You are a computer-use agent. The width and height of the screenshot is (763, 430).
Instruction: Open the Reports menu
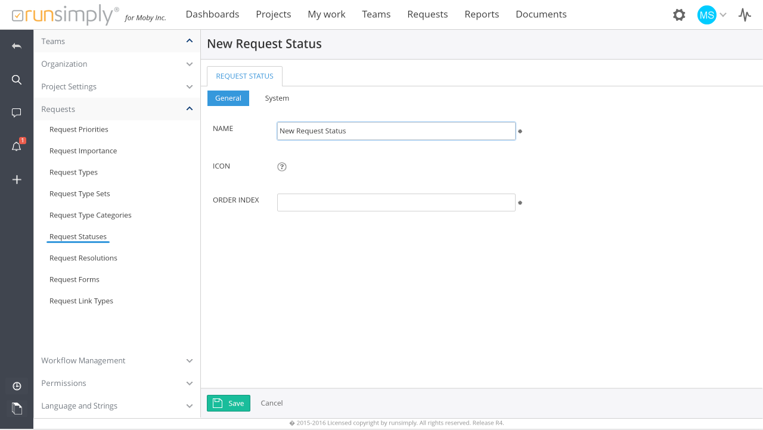pyautogui.click(x=482, y=14)
